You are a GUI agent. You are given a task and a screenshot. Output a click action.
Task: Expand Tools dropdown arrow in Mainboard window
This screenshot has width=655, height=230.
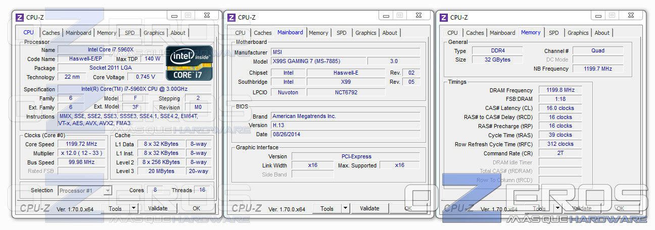point(345,208)
